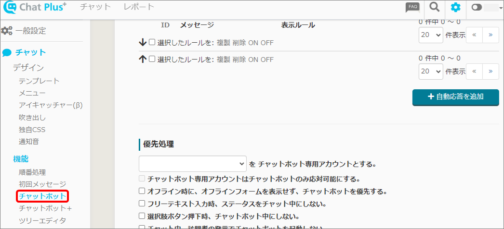Open settings via the gear icon
Image resolution: width=504 pixels, height=229 pixels.
click(x=455, y=7)
